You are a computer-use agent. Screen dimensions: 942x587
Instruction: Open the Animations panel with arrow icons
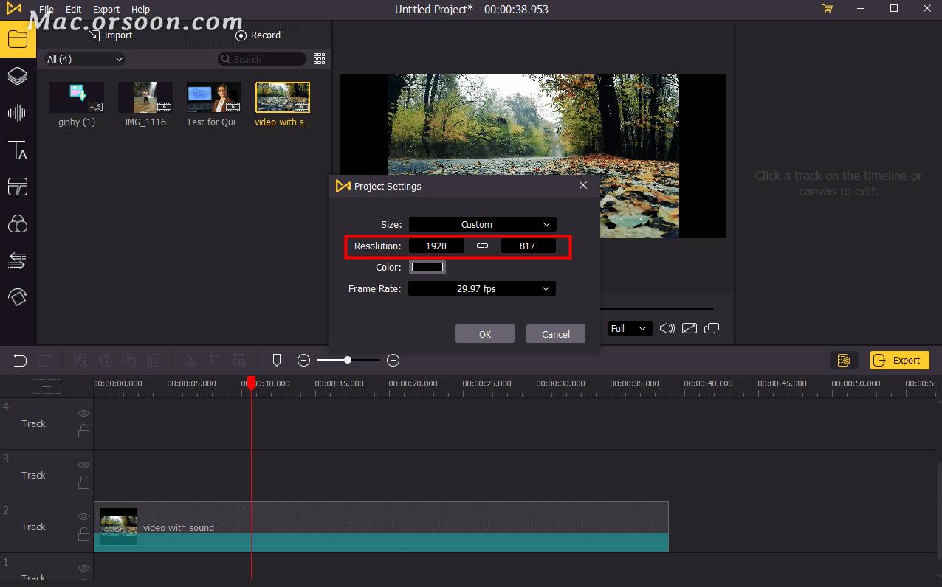(x=18, y=260)
